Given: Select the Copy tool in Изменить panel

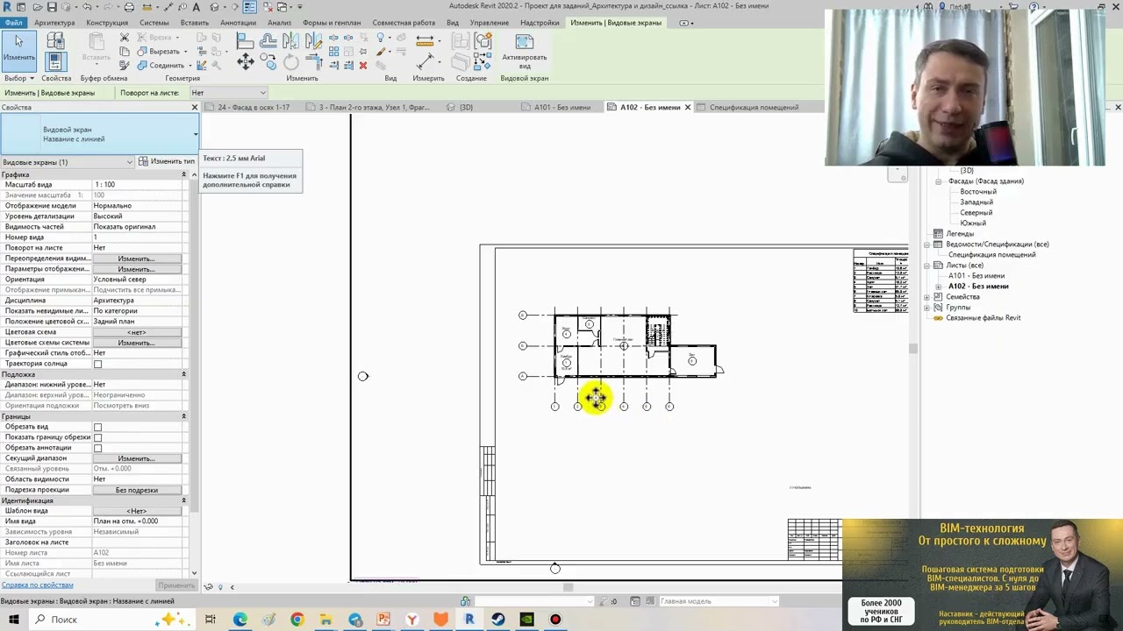Looking at the screenshot, I should tap(268, 61).
